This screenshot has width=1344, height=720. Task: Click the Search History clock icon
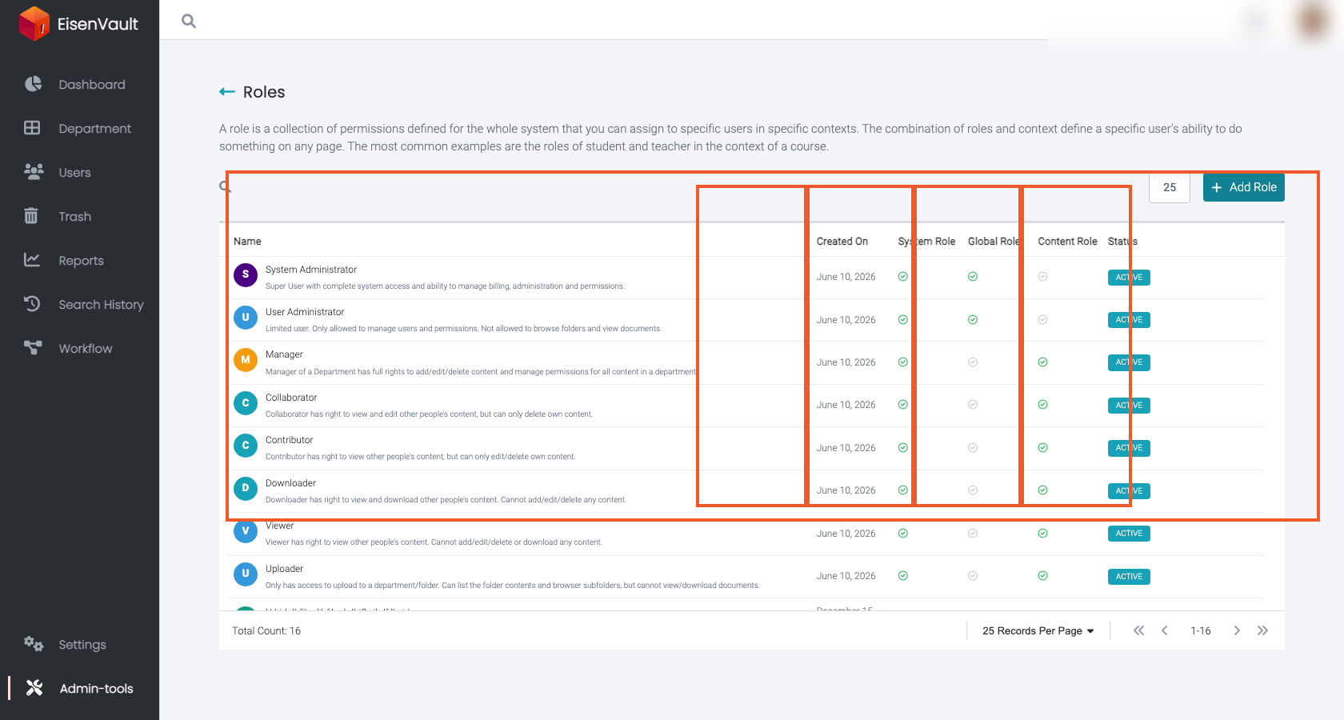click(32, 304)
